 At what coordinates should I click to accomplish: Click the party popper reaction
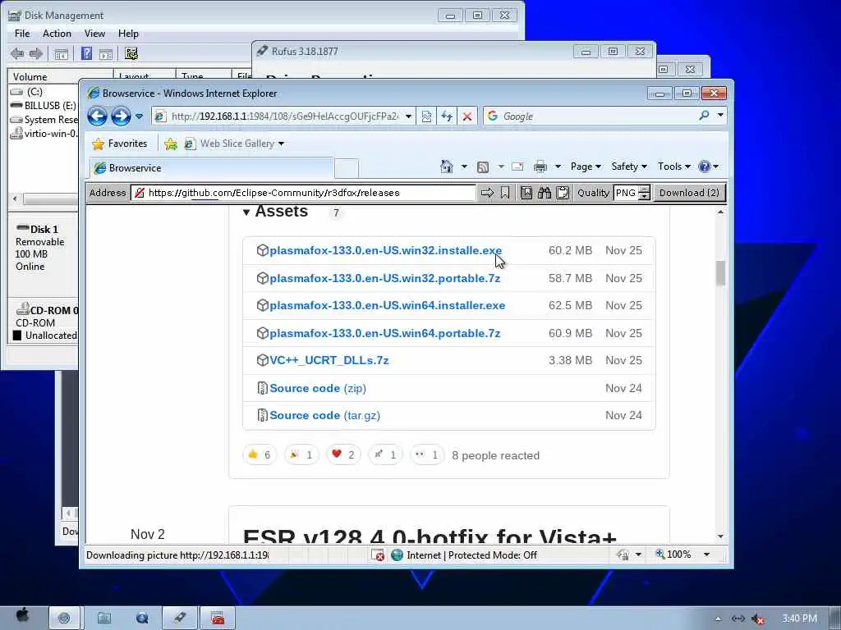[301, 454]
